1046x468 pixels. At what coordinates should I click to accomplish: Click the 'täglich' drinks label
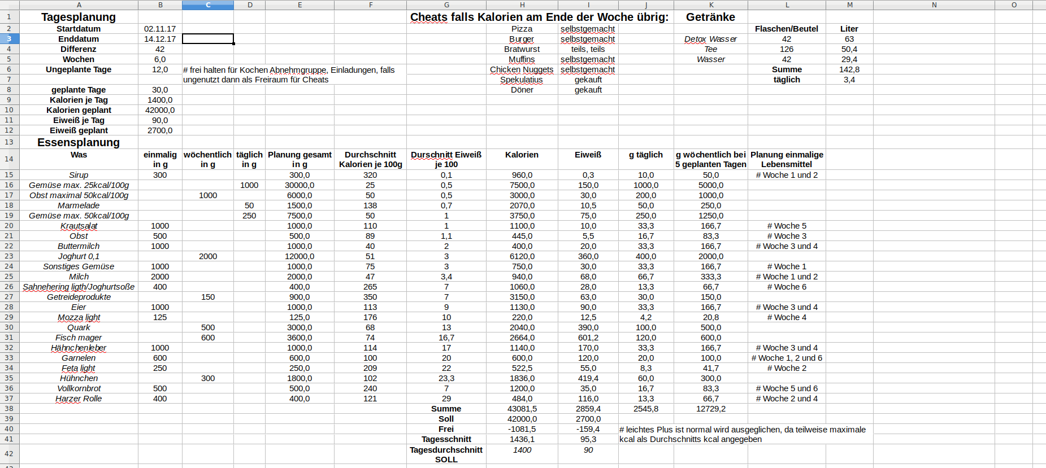787,80
